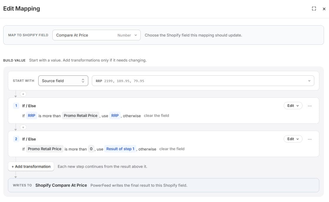Insert a step above step 1 with plus icon
Screen dimensions: 329x202
[23, 94]
